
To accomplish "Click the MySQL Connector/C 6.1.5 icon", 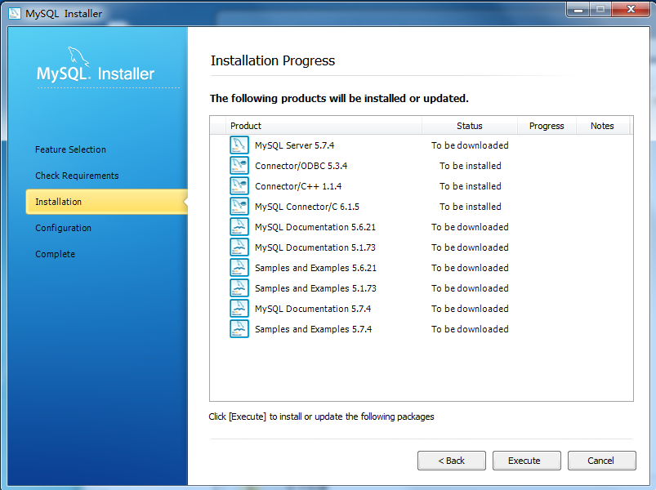I will point(239,207).
